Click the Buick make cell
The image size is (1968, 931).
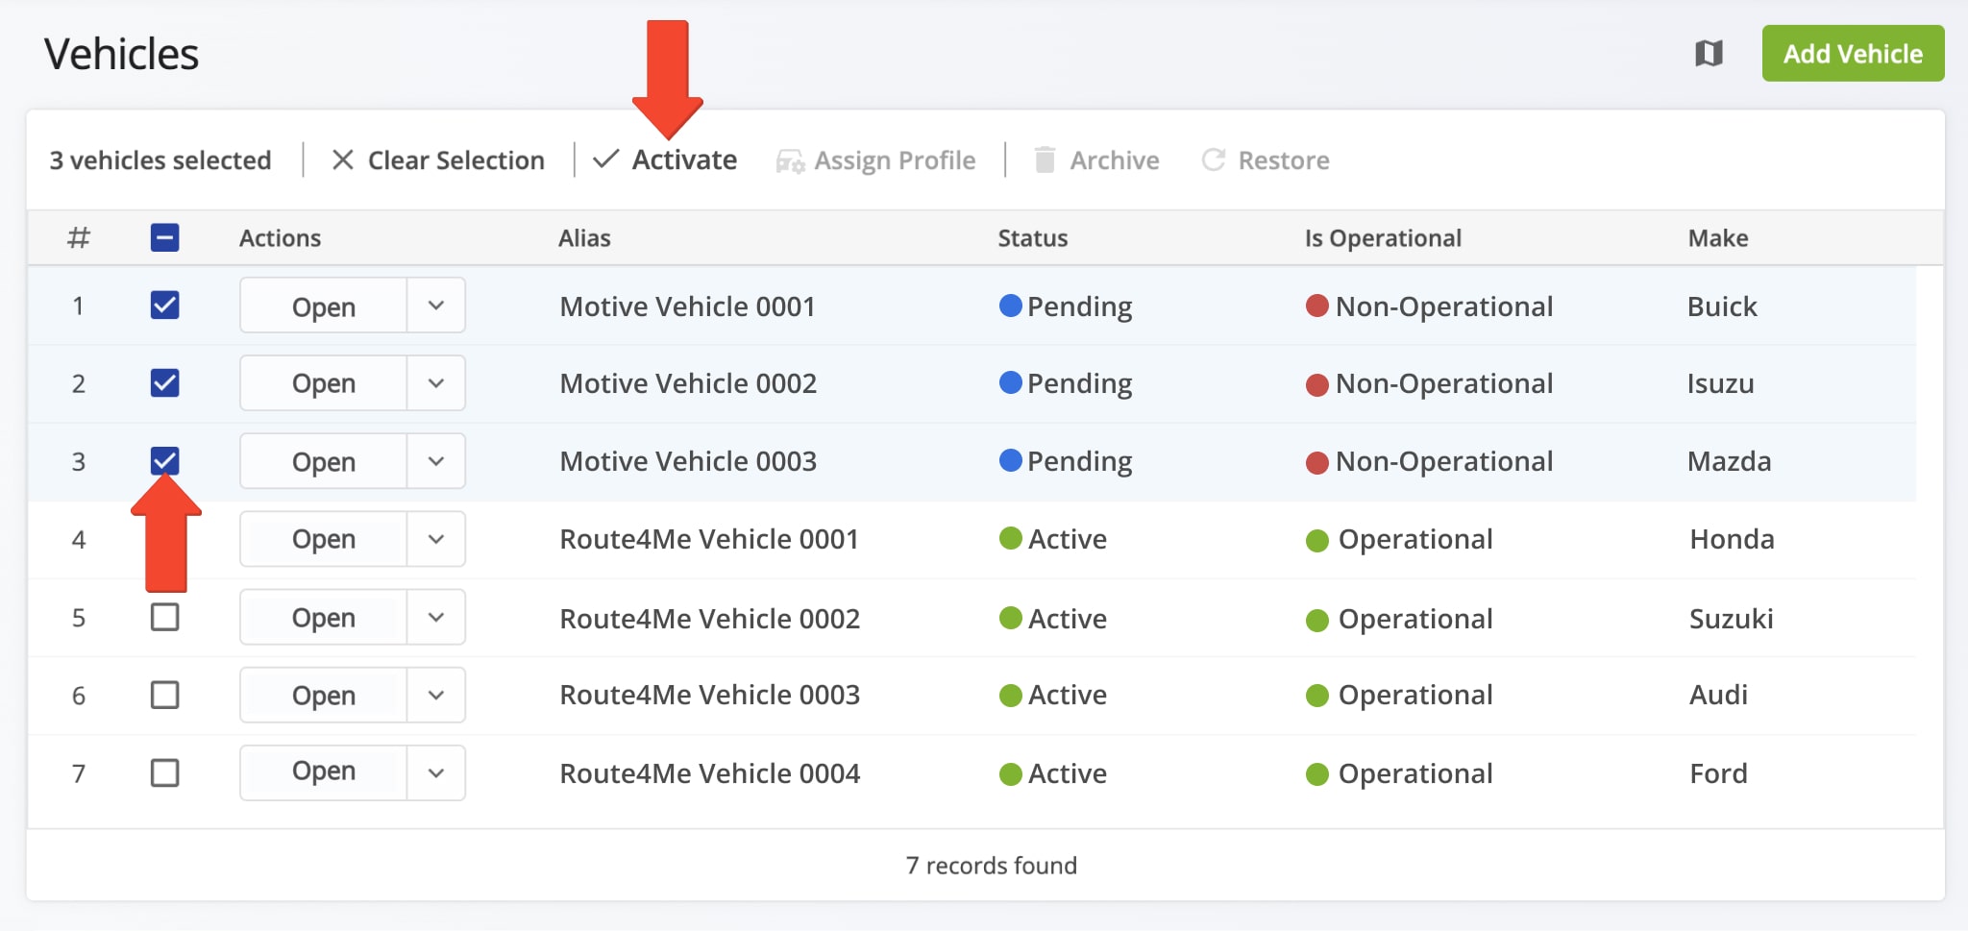point(1722,306)
